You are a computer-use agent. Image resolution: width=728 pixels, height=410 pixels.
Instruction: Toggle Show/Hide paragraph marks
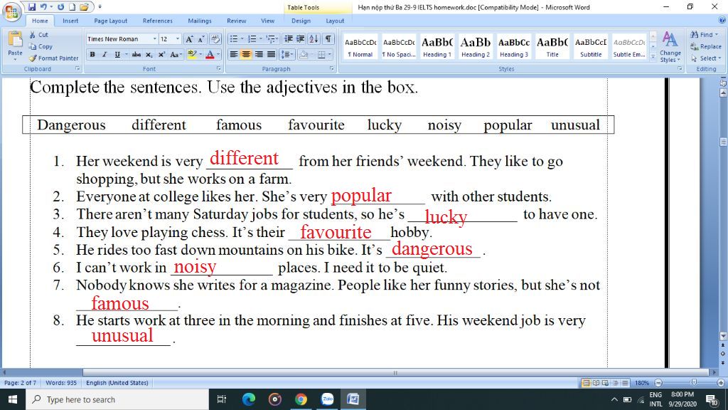(328, 39)
